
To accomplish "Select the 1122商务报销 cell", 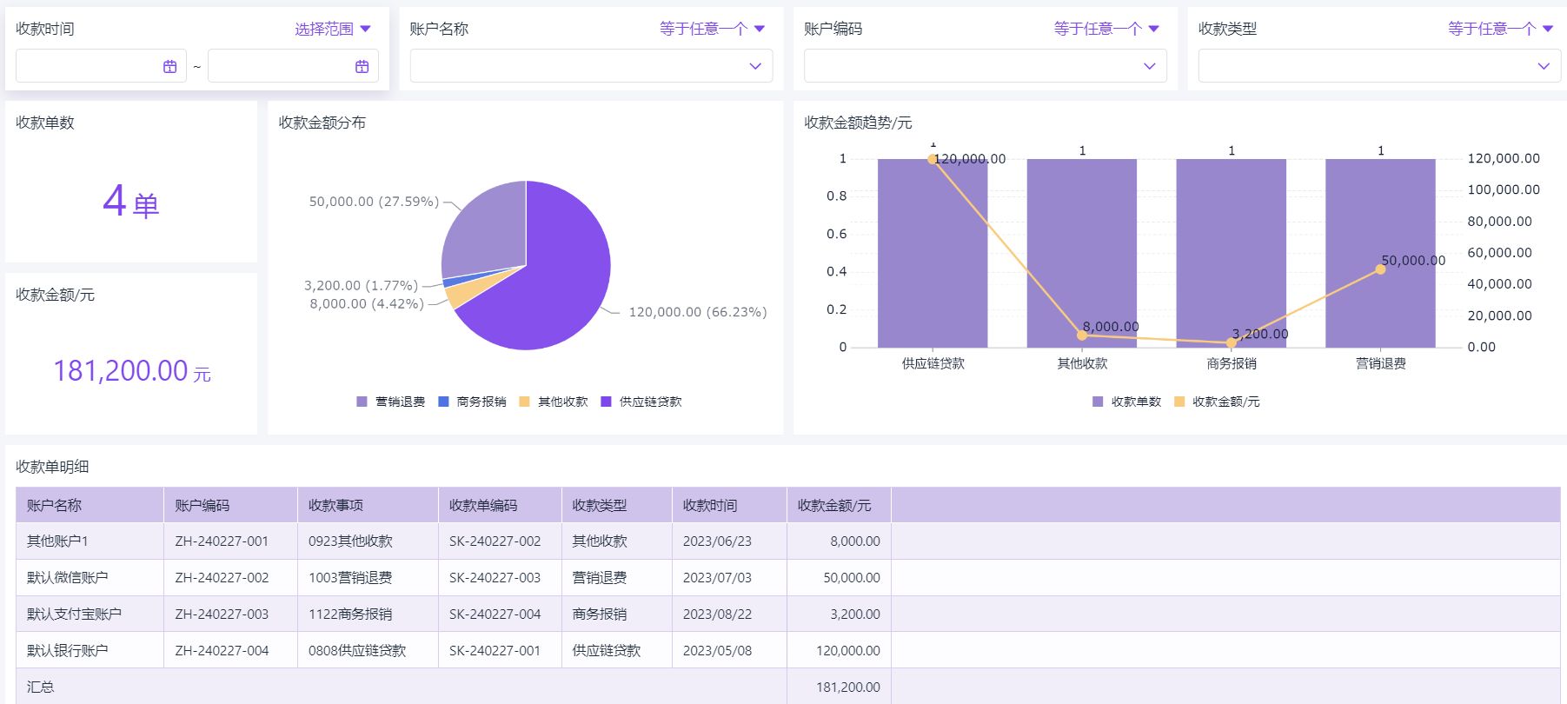I will tap(368, 614).
